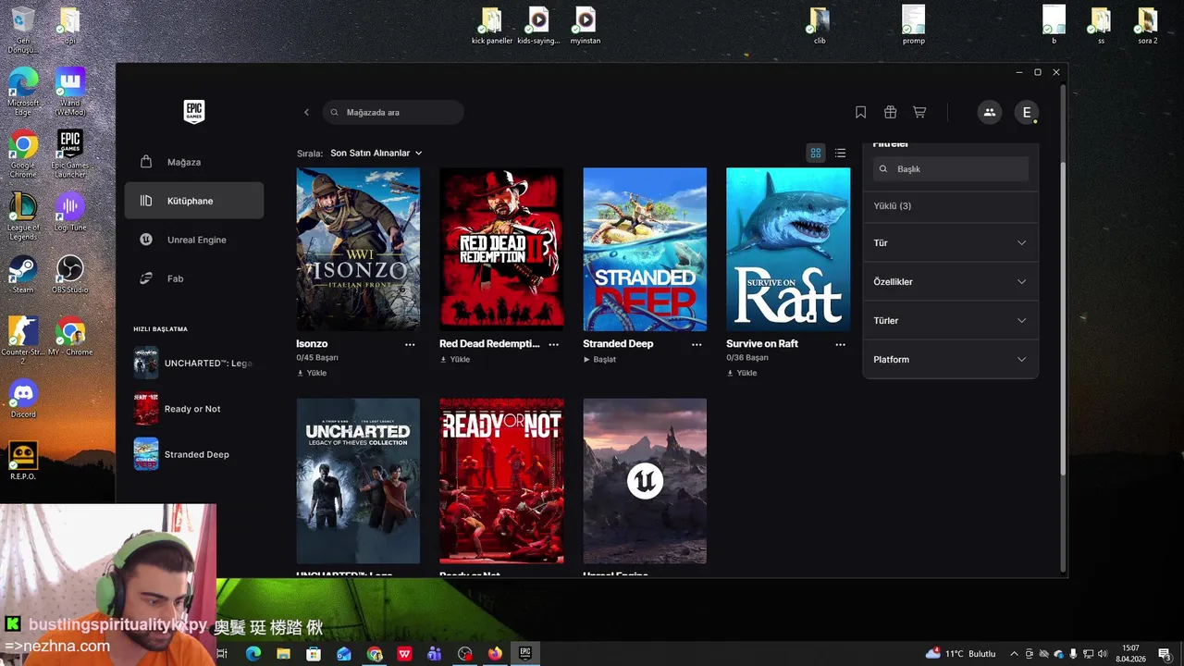Open the gift icon in header

(890, 112)
